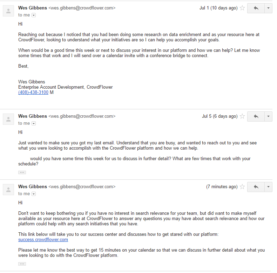Call the phone number (408)-438-3100
This screenshot has height=273, width=277.
click(x=33, y=93)
